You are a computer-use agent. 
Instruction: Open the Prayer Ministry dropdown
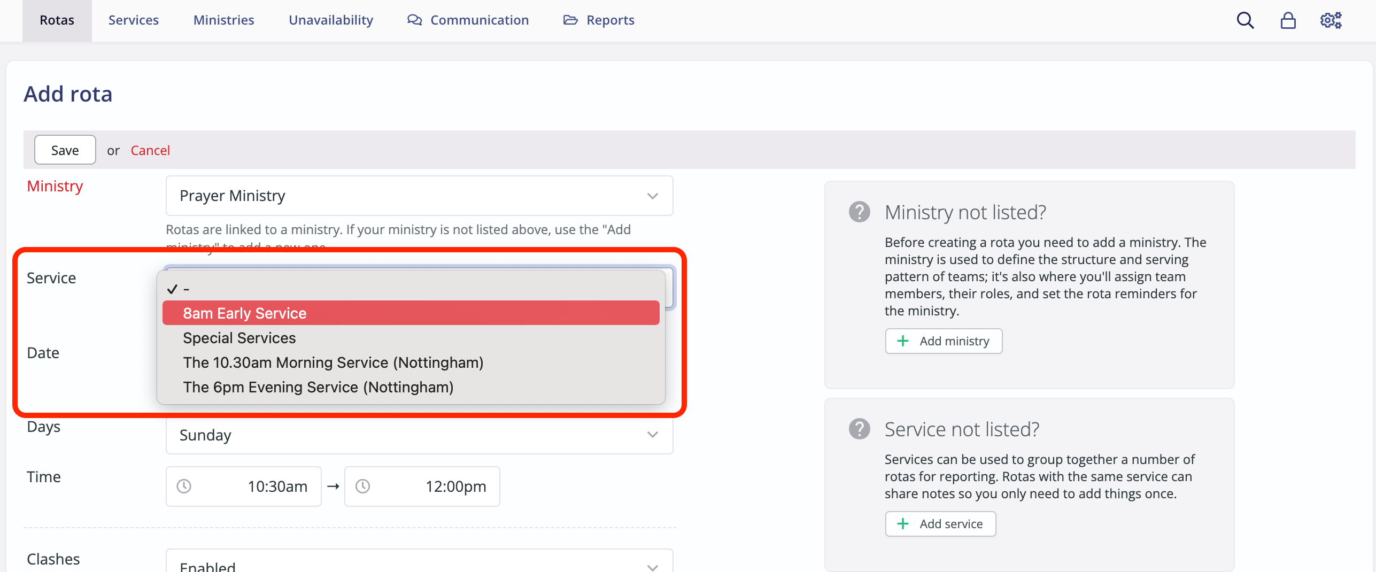tap(419, 196)
